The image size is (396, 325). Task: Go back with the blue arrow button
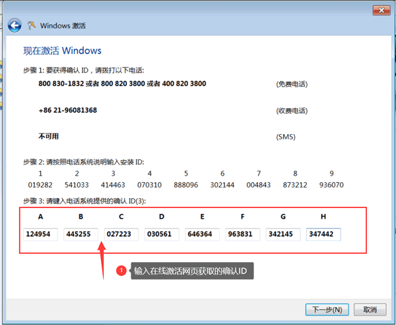tap(15, 26)
